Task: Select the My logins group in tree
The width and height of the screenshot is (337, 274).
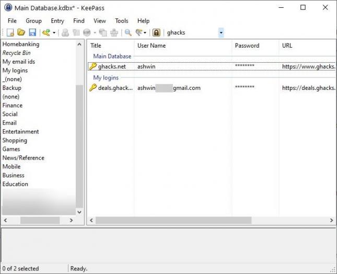Action: [x=15, y=71]
